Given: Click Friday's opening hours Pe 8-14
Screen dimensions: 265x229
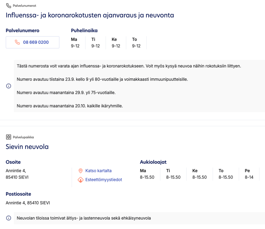Looking at the screenshot, I should [249, 174].
